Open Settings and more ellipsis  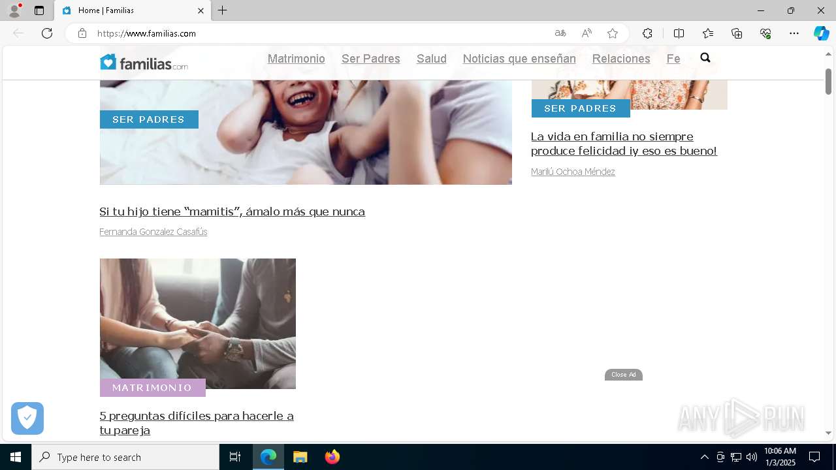click(x=794, y=33)
